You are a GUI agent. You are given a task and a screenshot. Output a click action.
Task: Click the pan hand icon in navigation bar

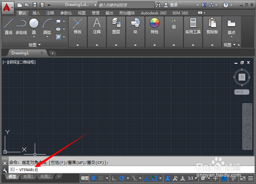247,126
